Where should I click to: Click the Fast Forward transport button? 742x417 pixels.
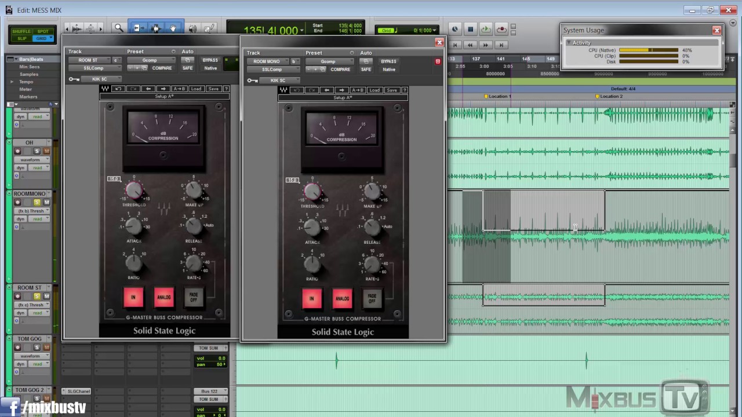(486, 45)
